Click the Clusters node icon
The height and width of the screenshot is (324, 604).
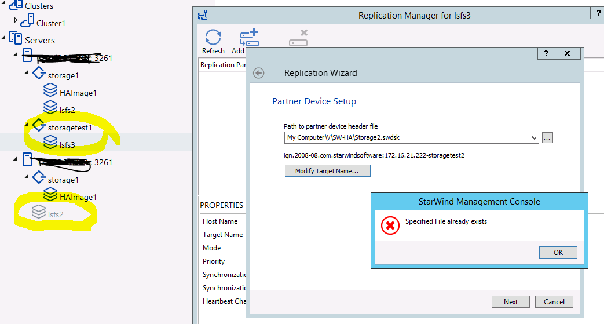pyautogui.click(x=16, y=5)
